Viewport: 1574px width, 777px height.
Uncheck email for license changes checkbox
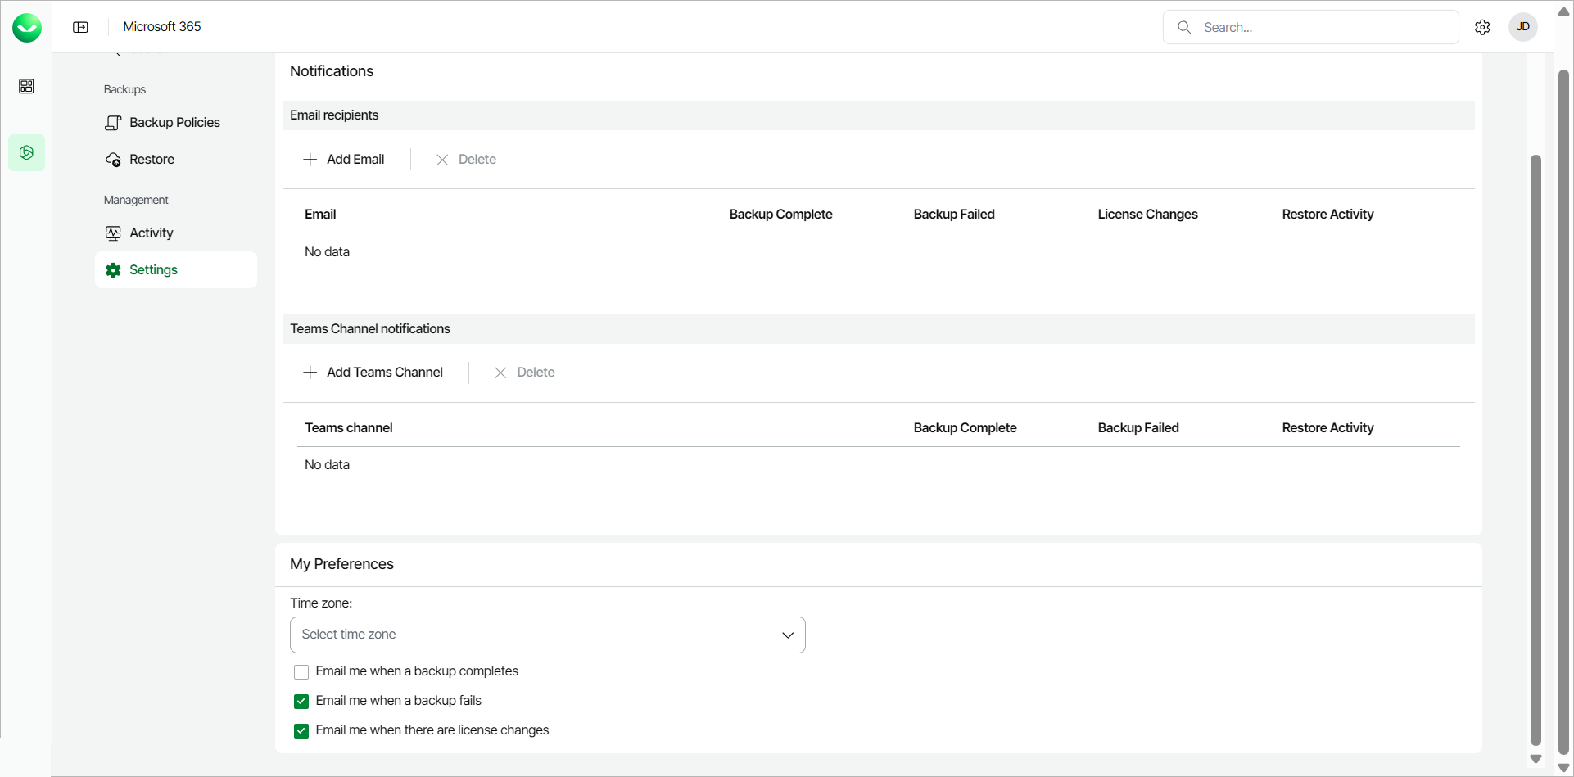pos(301,731)
